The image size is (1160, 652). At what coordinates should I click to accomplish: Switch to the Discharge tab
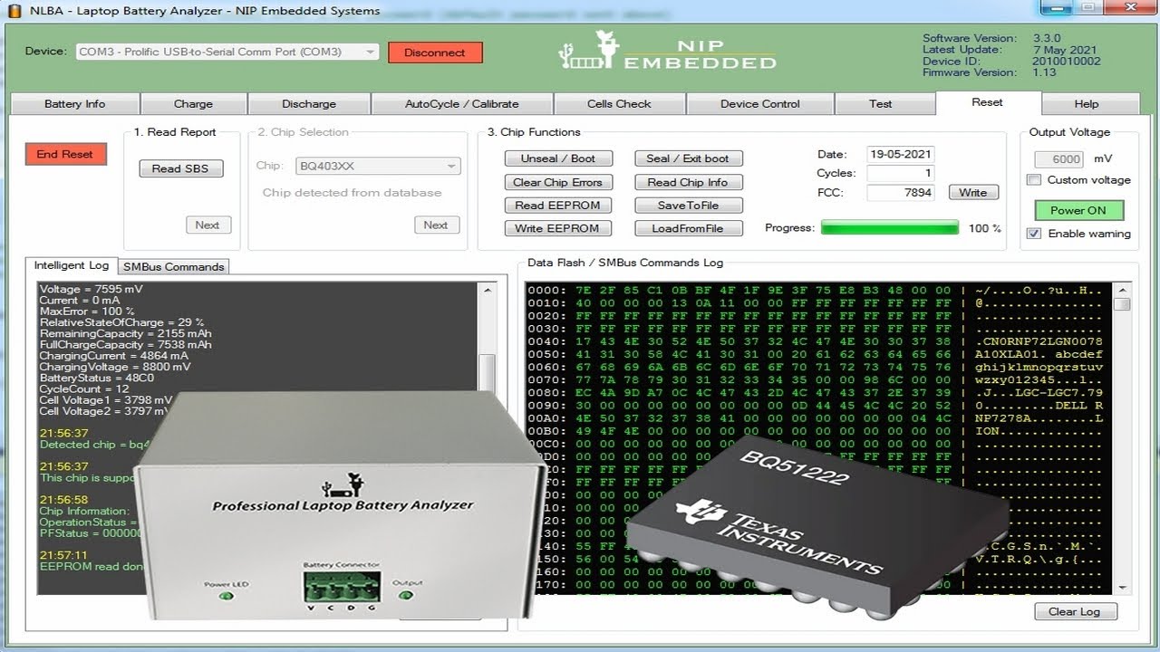[x=309, y=104]
